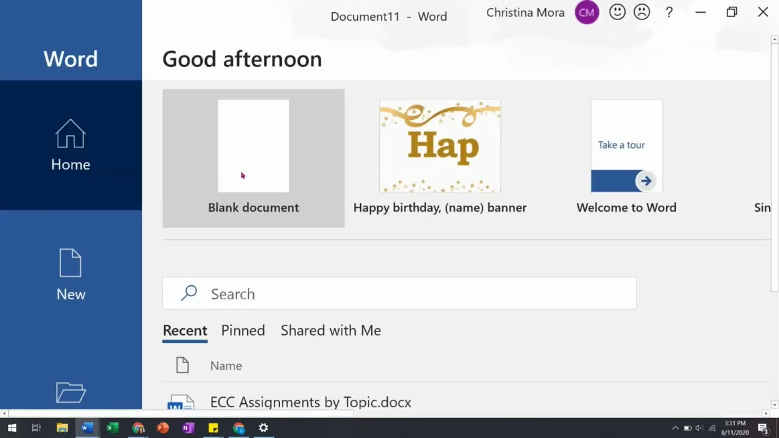Switch to Shared with Me tab
Viewport: 779px width, 438px height.
(330, 330)
